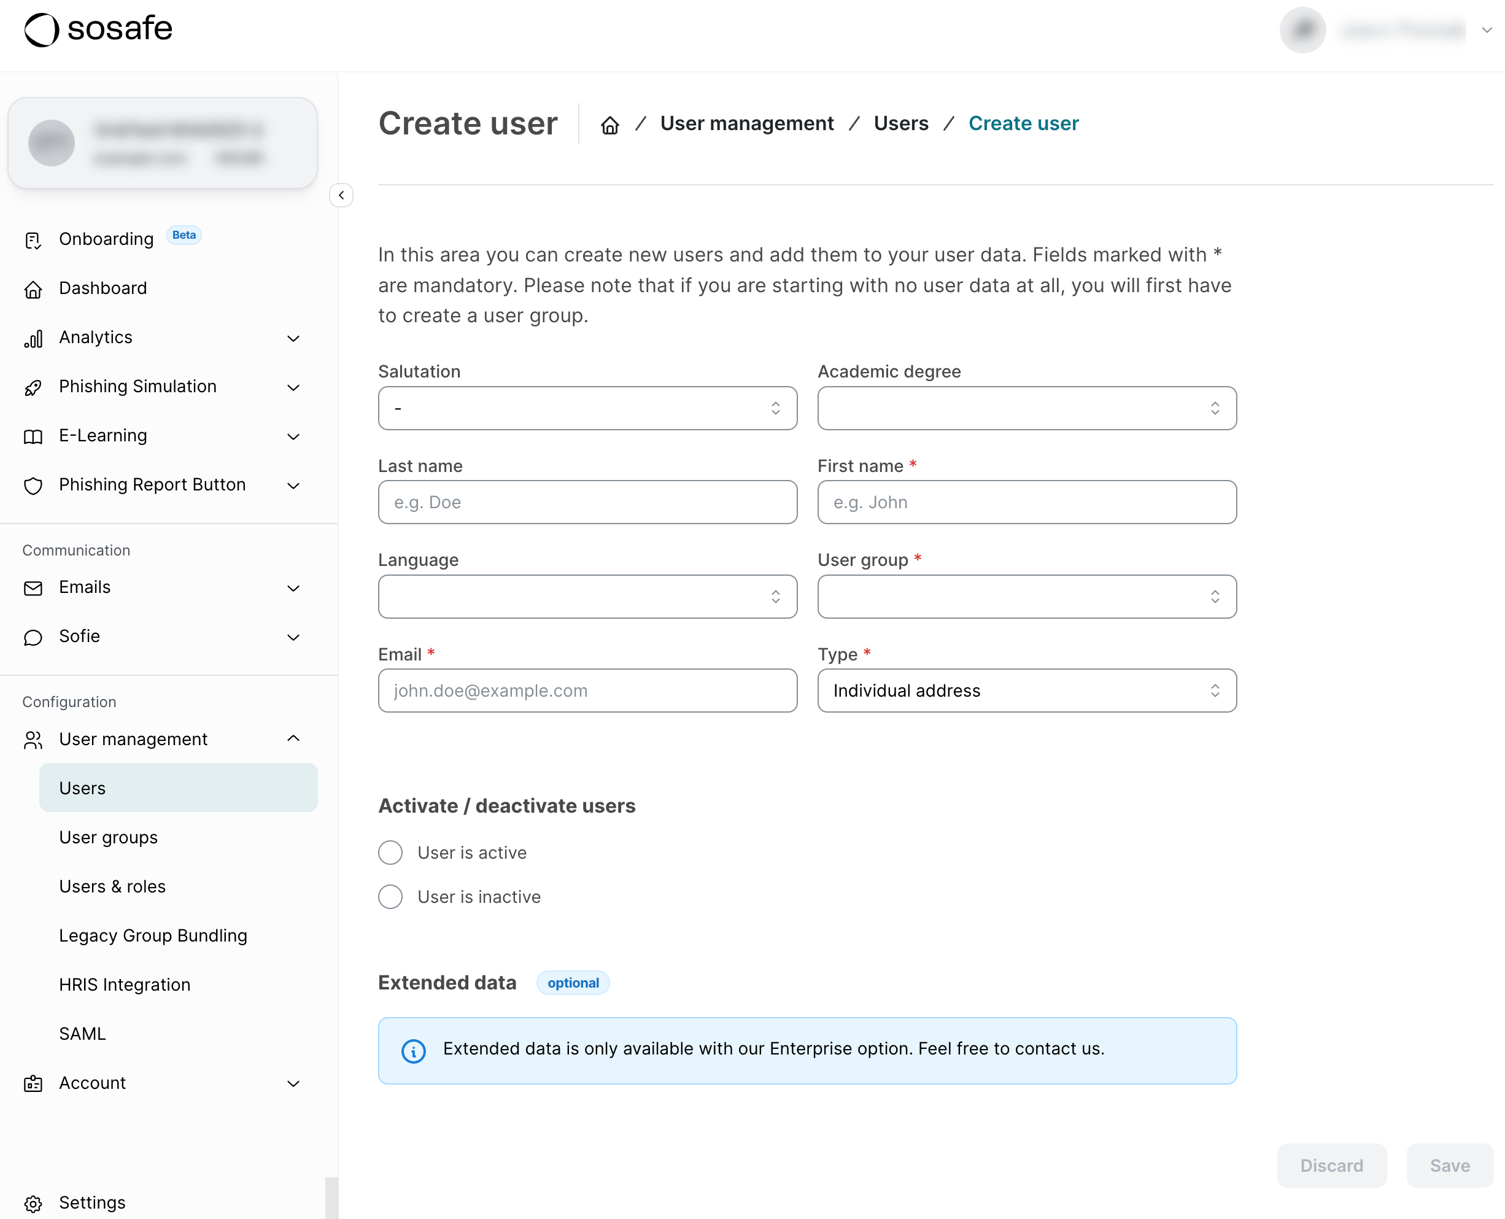Click the Phishing Report Button shield icon
The width and height of the screenshot is (1505, 1219).
tap(33, 486)
